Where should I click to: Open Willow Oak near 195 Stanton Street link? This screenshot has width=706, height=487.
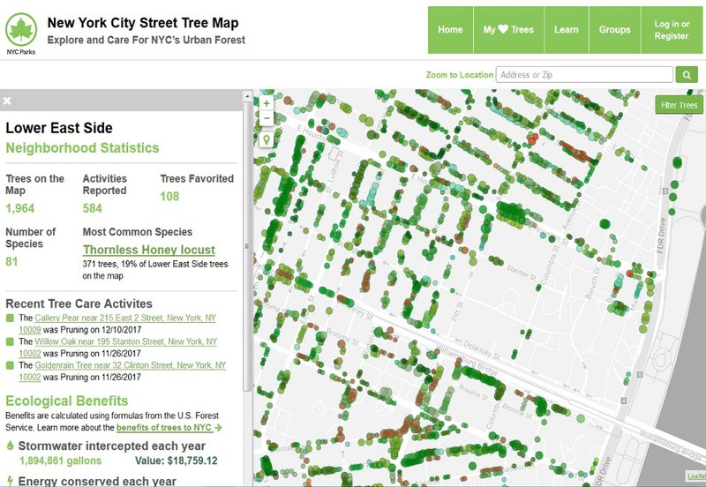(x=118, y=348)
